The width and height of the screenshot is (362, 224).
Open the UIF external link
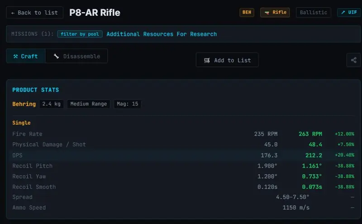click(349, 12)
